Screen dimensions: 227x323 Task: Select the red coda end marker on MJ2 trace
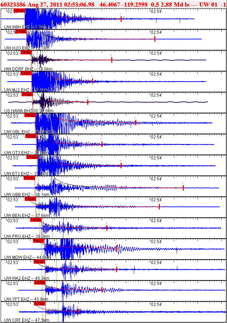[x=92, y=81]
